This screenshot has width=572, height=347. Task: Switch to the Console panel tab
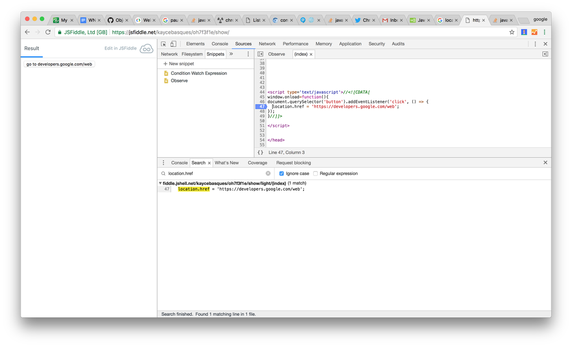pos(220,44)
